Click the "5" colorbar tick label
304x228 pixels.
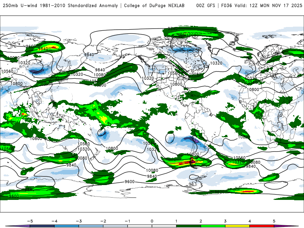pyautogui.click(x=274, y=221)
